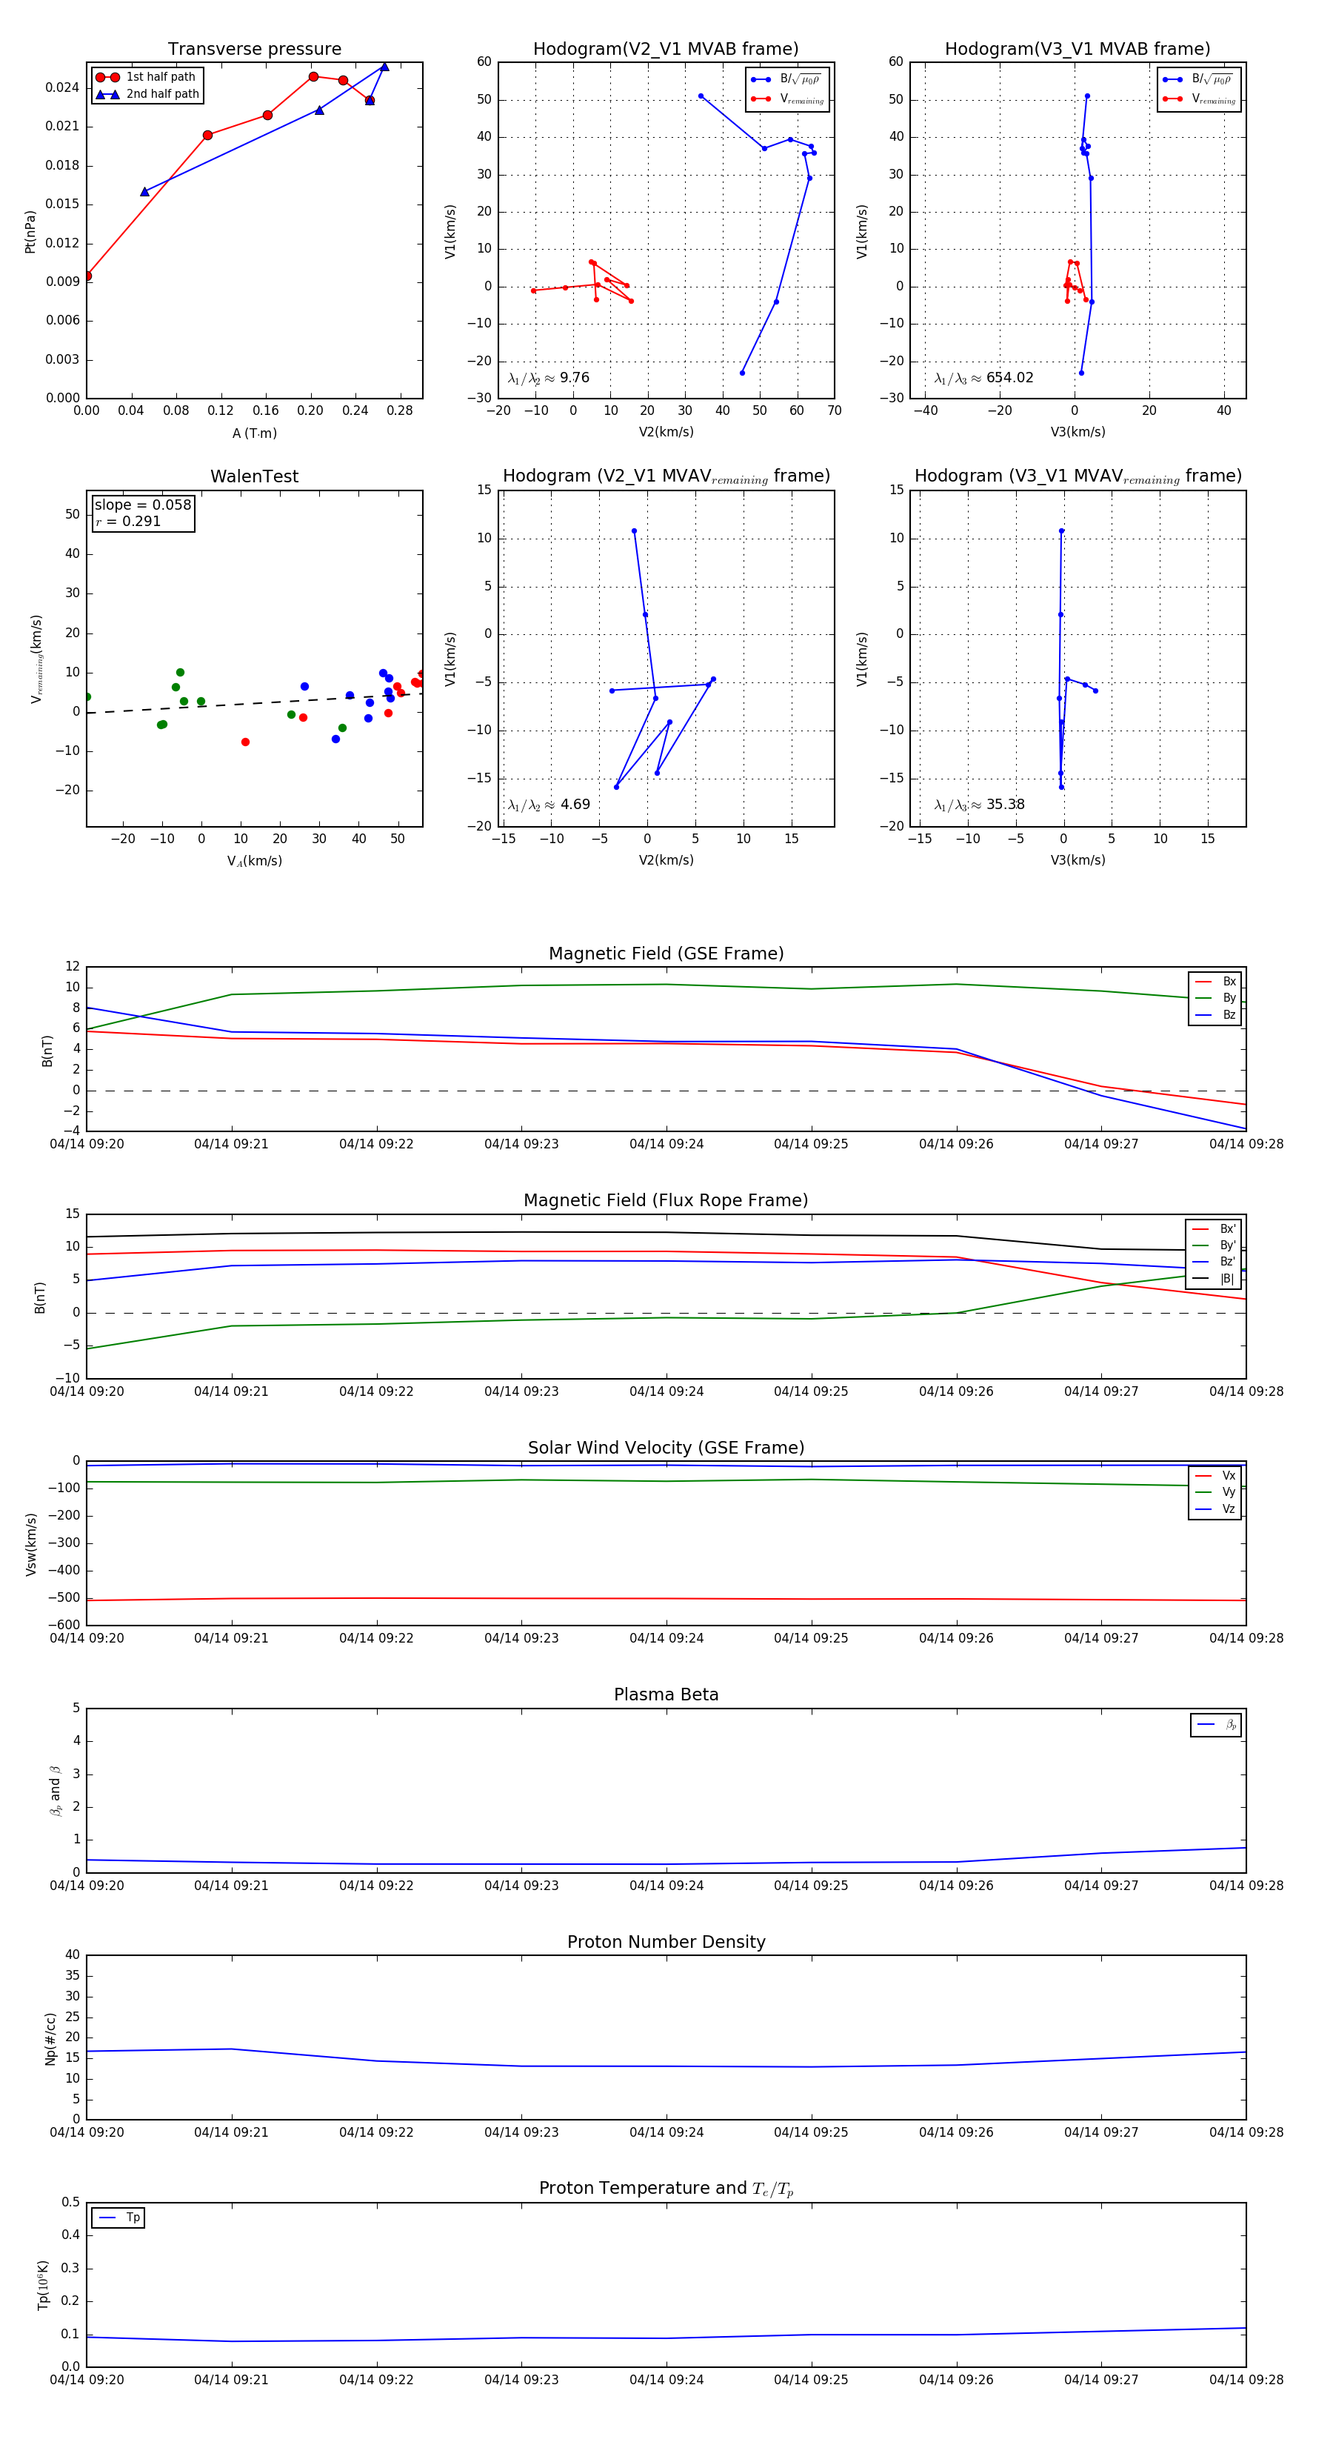Click the 'Tp' legend in temperature plot
Image resolution: width=1333 pixels, height=2445 pixels.
(x=118, y=2218)
